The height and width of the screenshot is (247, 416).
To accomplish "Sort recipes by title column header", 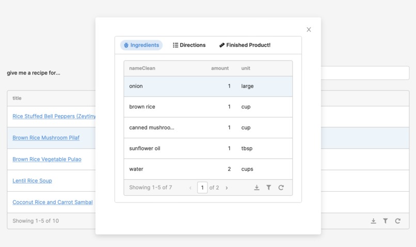I will [x=17, y=98].
